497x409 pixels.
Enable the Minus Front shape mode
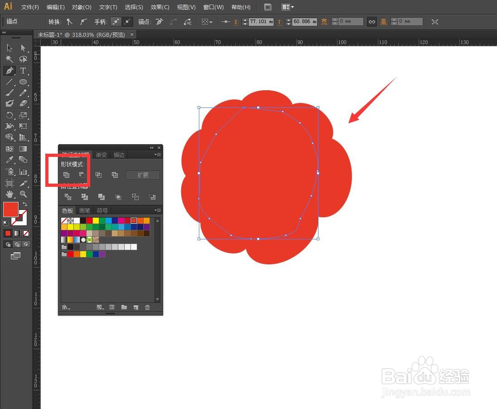pyautogui.click(x=82, y=175)
